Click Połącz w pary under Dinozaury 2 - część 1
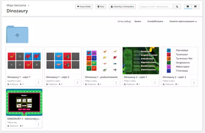 click(130, 81)
